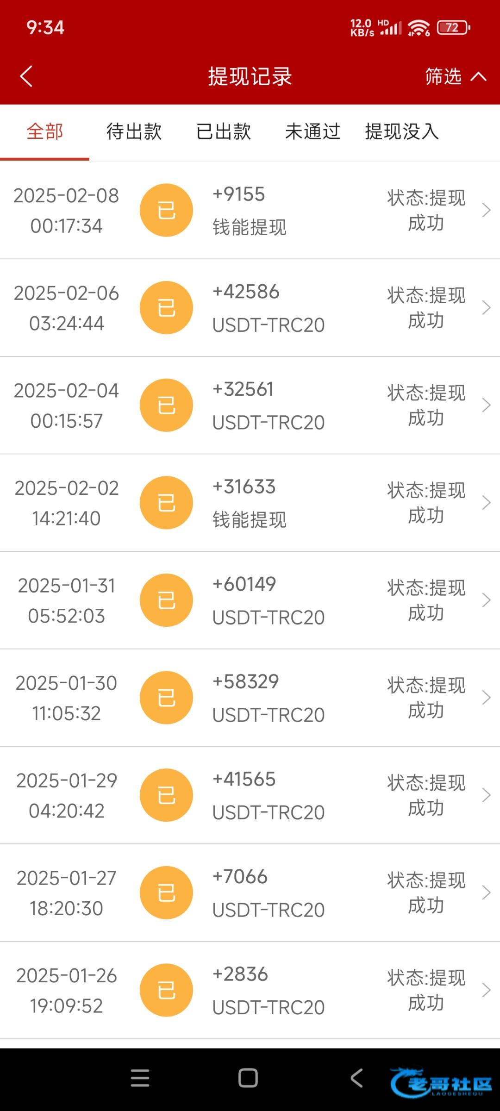Tap the 已 icon for +7066 record

coord(166,893)
